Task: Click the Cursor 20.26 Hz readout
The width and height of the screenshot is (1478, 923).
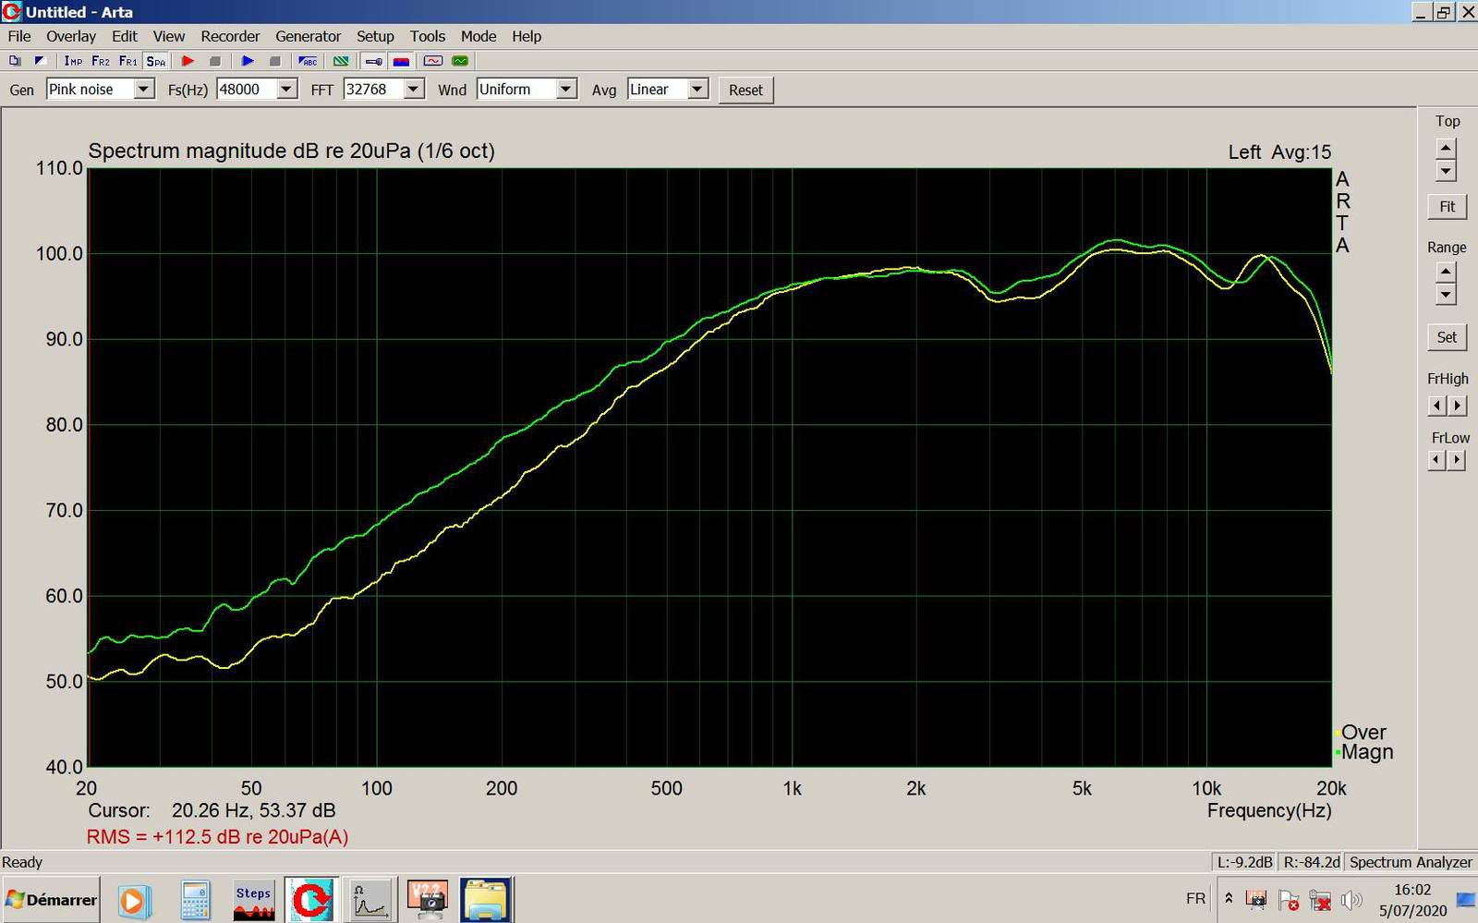Action: pos(212,810)
